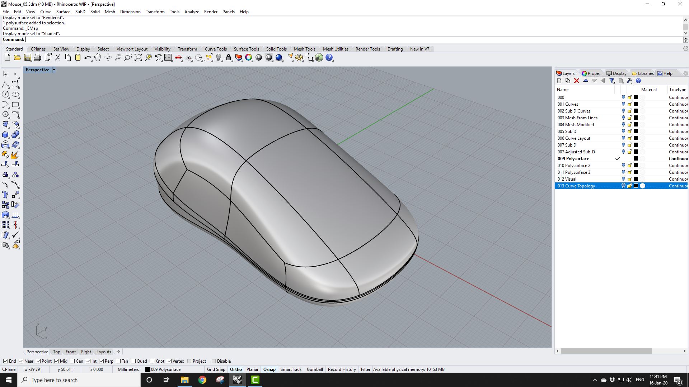The image size is (689, 387).
Task: Click the add viewport tab plus button
Action: click(118, 352)
